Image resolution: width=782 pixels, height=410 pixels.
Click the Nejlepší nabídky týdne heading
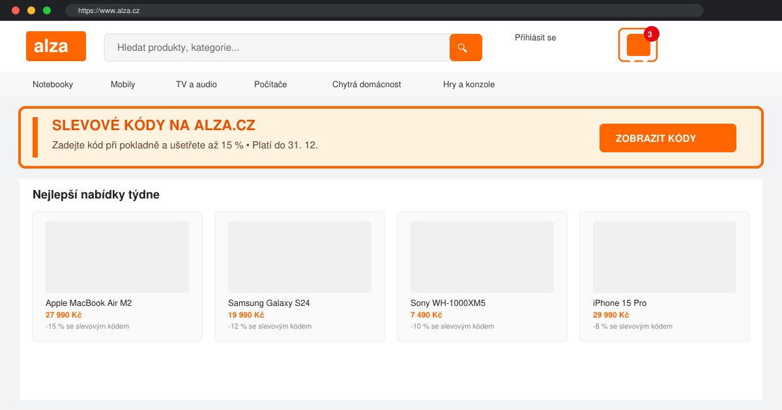(96, 195)
